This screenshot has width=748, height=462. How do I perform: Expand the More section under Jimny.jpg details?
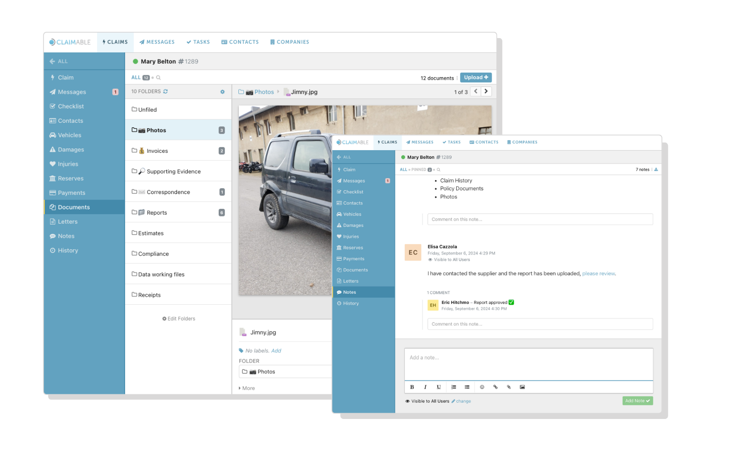[x=247, y=388]
